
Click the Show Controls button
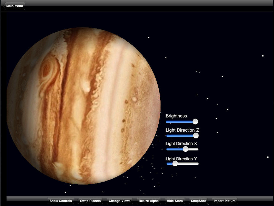(61, 201)
